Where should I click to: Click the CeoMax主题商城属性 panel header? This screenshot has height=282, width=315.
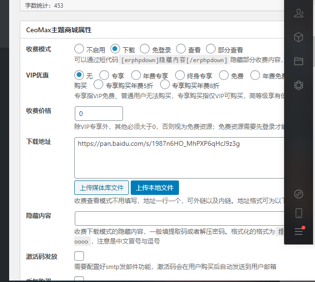click(152, 30)
